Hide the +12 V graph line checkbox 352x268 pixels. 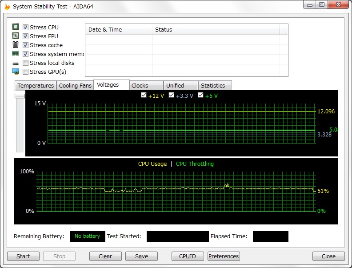coord(144,95)
